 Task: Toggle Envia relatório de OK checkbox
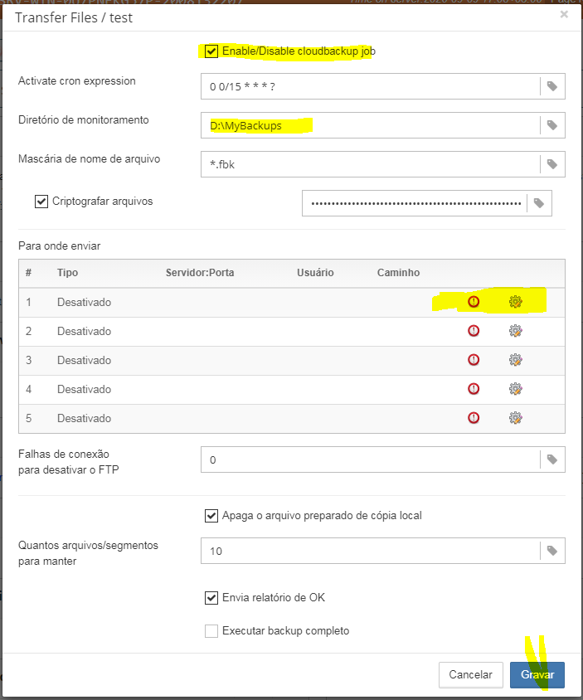point(211,598)
